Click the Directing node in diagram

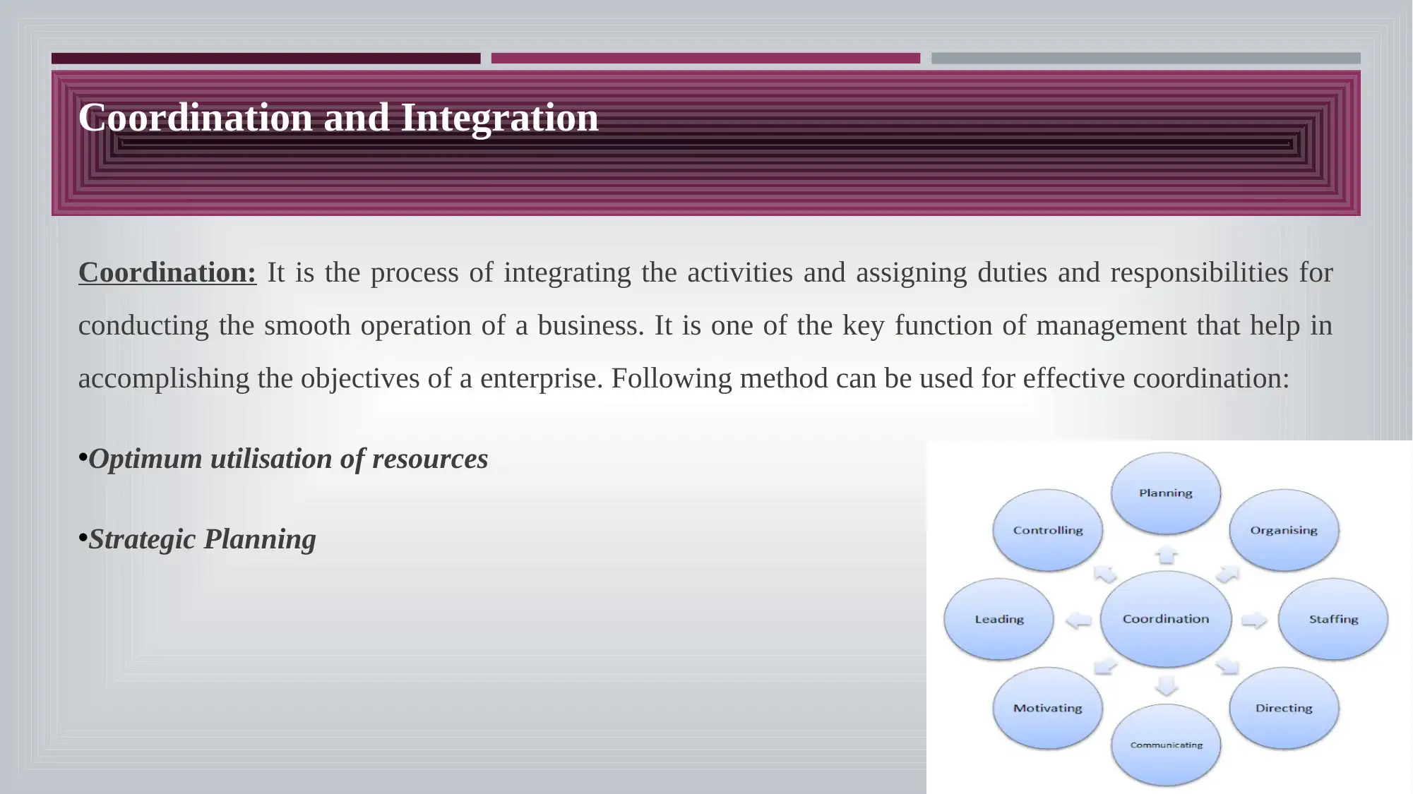click(1284, 706)
